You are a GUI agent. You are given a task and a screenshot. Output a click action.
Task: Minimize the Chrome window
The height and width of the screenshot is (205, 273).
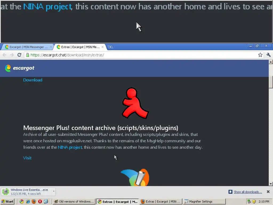[x=251, y=46]
